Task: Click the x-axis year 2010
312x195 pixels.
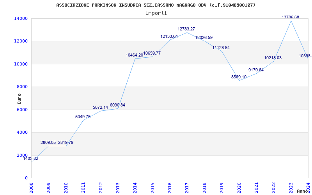Action: point(66,188)
